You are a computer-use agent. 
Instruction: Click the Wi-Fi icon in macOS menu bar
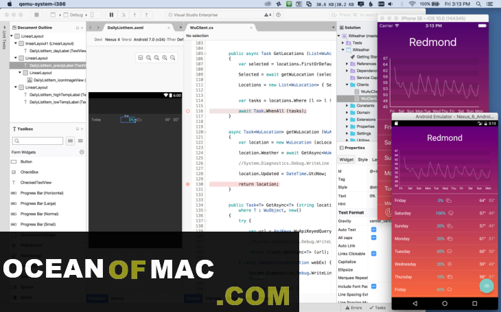click(412, 4)
